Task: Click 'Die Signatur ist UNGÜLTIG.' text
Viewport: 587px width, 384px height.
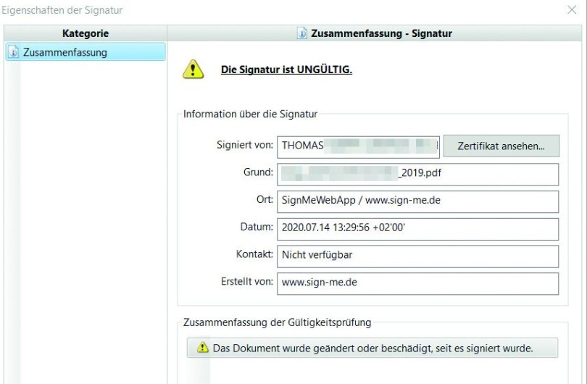Action: pos(286,70)
